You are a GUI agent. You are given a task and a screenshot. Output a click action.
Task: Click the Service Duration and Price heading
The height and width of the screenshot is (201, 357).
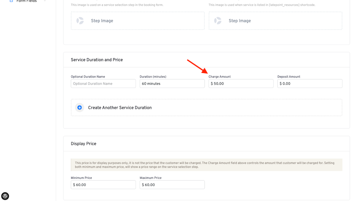pyautogui.click(x=97, y=60)
